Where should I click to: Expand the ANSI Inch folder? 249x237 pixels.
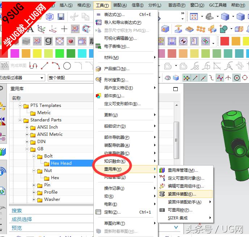coord(27,127)
